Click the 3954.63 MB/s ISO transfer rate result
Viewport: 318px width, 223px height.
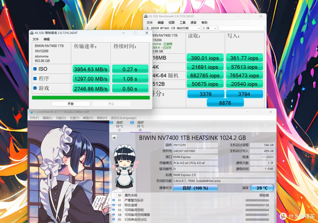pyautogui.click(x=91, y=69)
